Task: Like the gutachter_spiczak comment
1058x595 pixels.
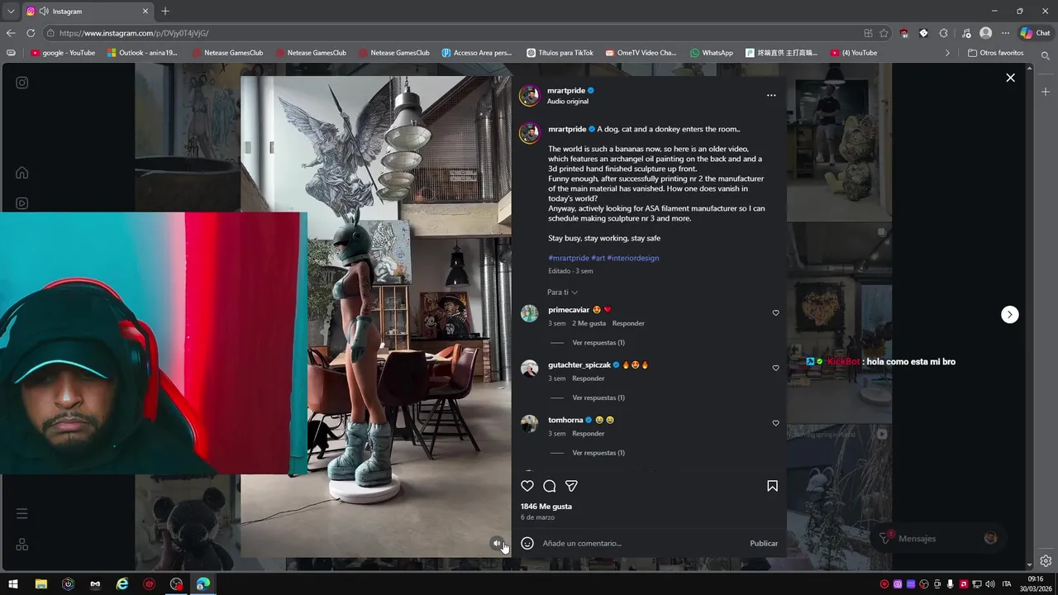Action: tap(775, 369)
